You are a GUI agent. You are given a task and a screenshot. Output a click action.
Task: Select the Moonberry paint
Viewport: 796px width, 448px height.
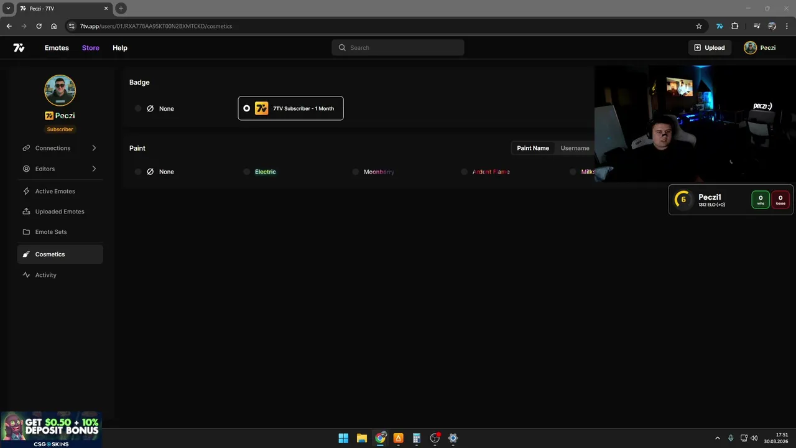[x=373, y=172]
